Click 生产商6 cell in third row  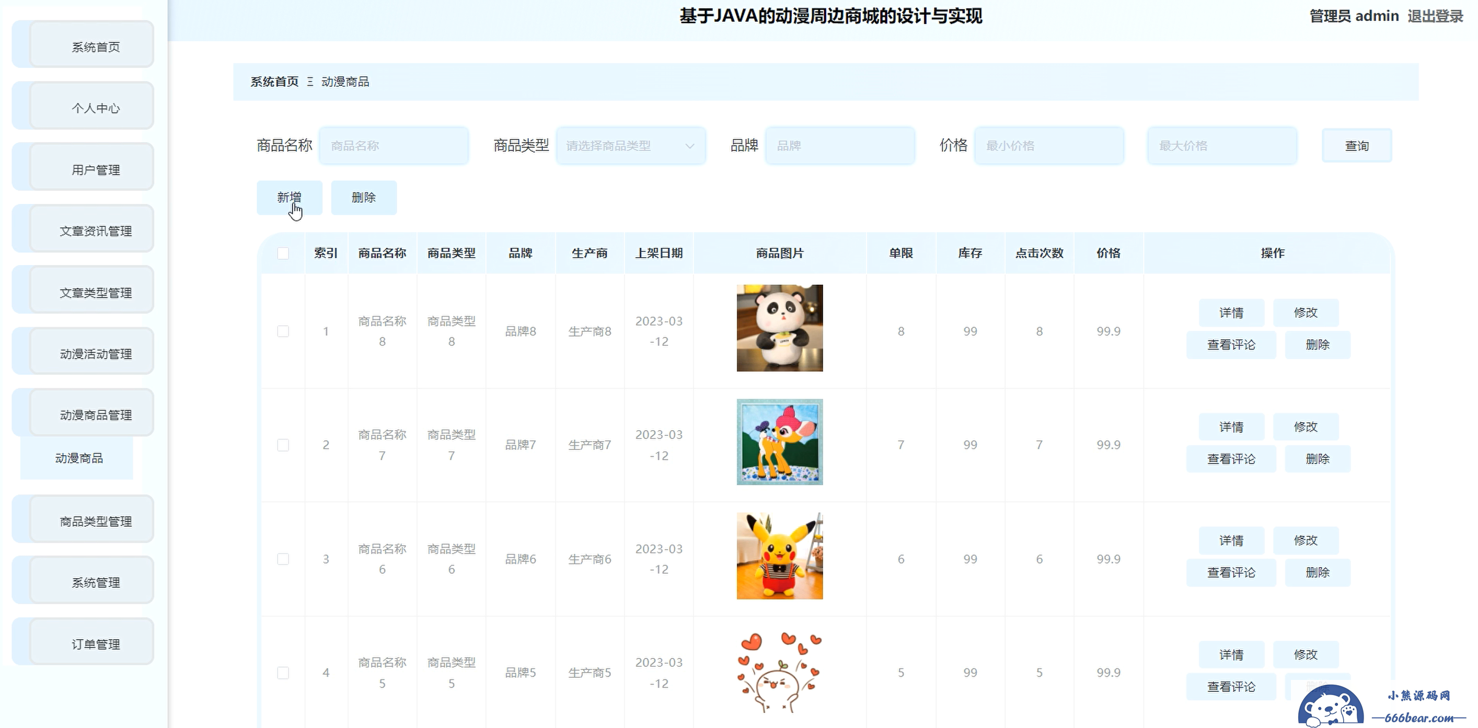coord(590,559)
